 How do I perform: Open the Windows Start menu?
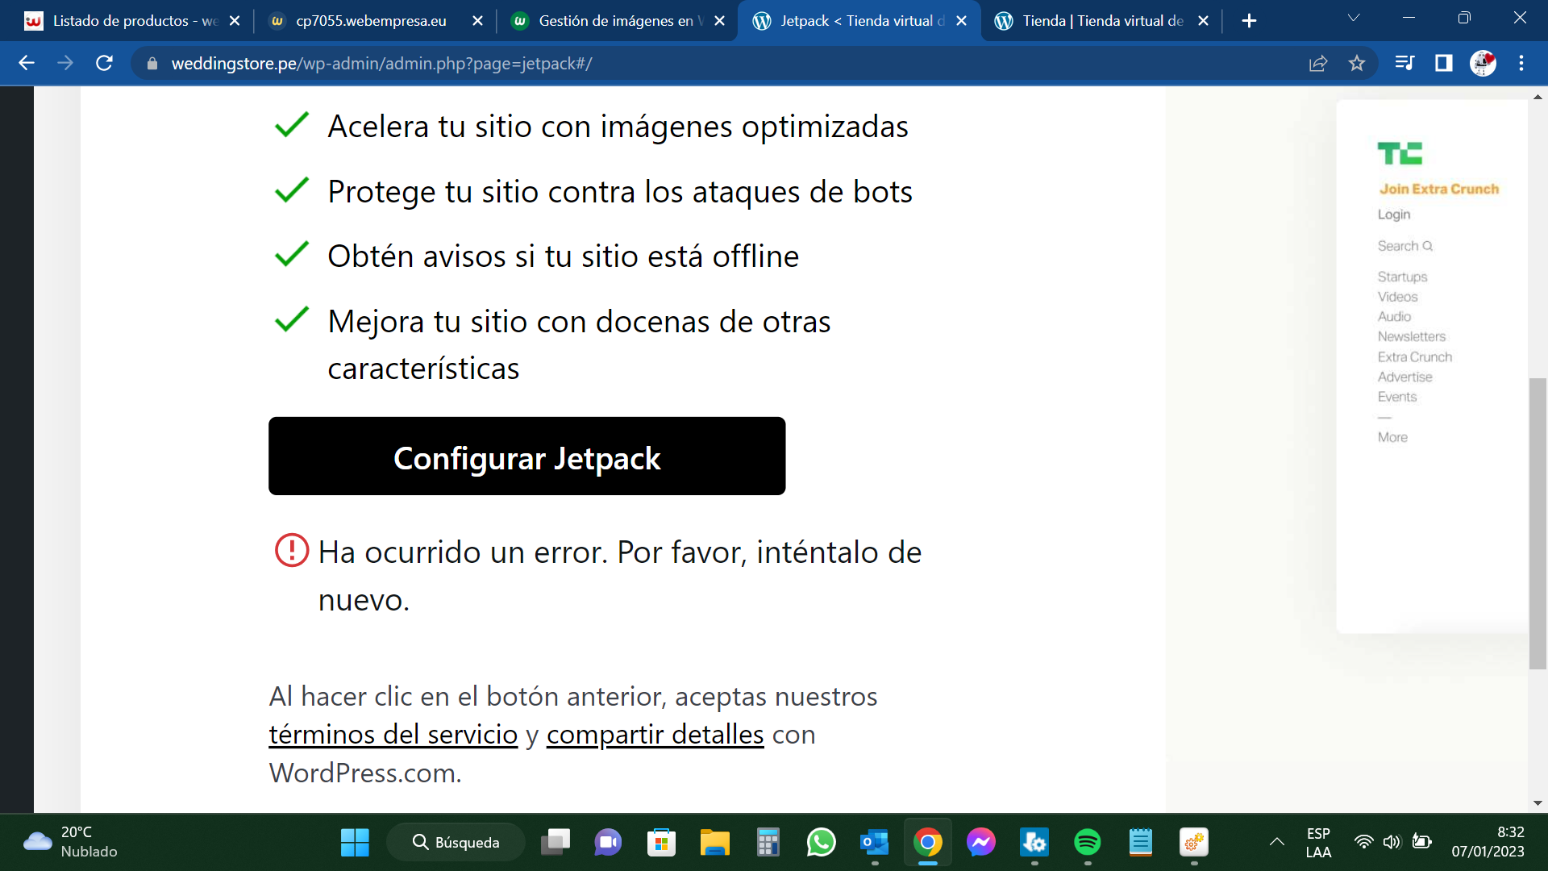click(x=355, y=843)
